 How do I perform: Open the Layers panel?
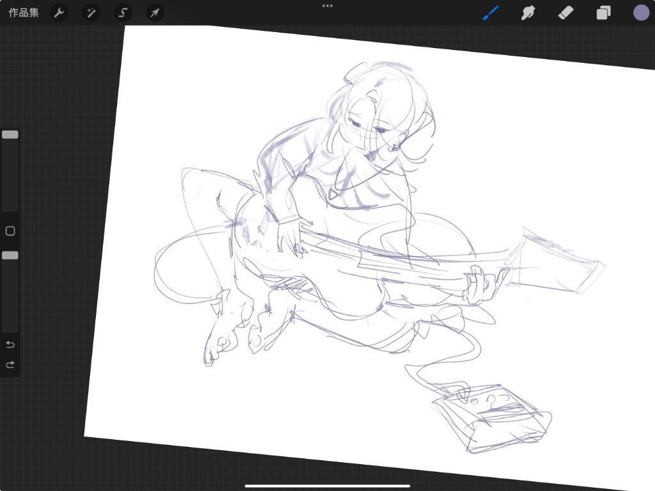603,13
